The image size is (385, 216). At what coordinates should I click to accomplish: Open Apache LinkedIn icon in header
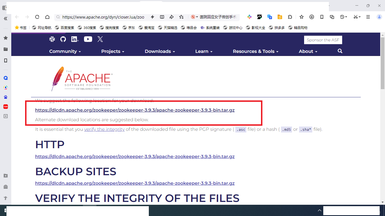pyautogui.click(x=75, y=39)
